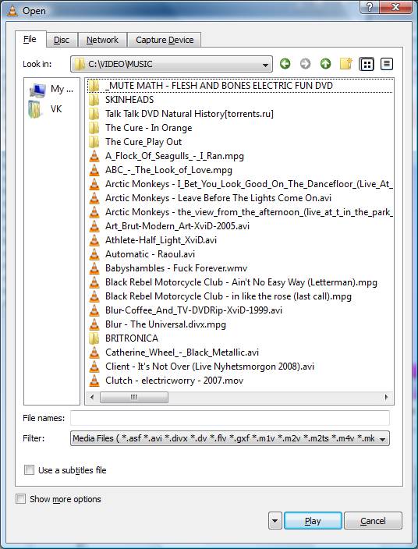The width and height of the screenshot is (418, 549).
Task: Open the Filter media files dropdown
Action: 382,439
